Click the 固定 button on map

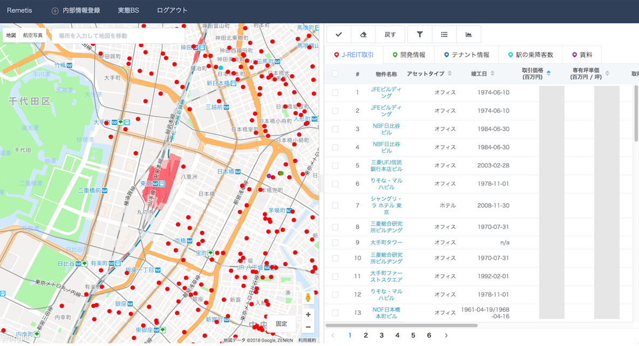[281, 324]
